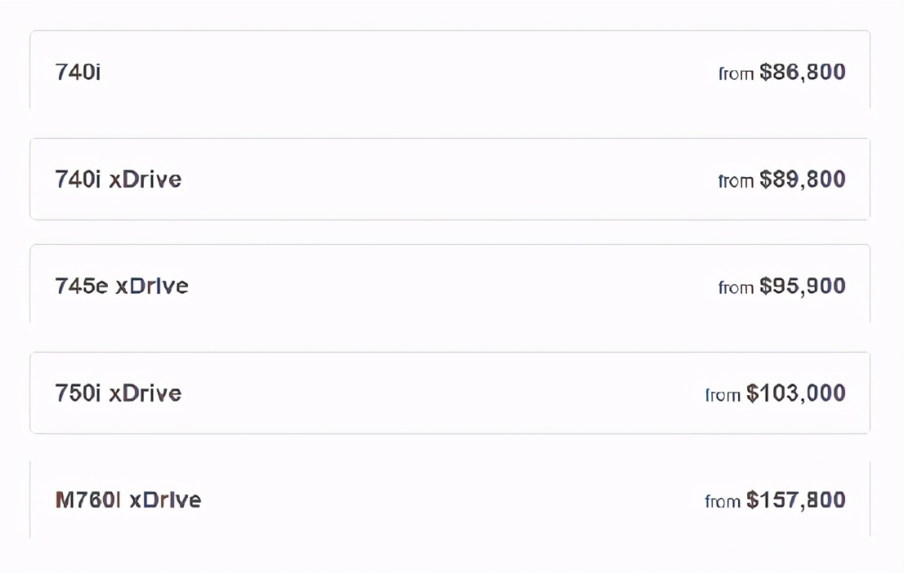Click the word "from" before $157,800

pos(723,502)
